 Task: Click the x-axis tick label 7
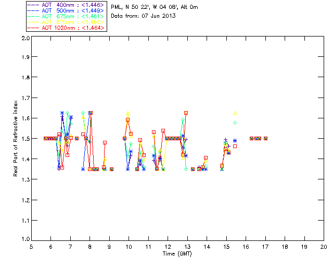[70, 247]
